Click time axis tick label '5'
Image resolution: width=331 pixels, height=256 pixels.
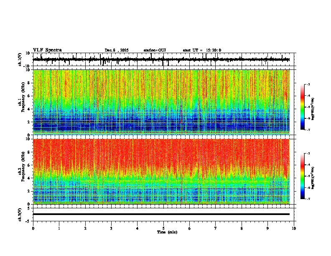point(163,228)
